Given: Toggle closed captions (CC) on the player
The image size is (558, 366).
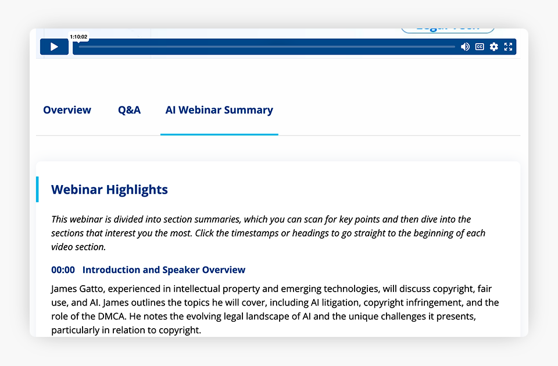Looking at the screenshot, I should [x=480, y=47].
